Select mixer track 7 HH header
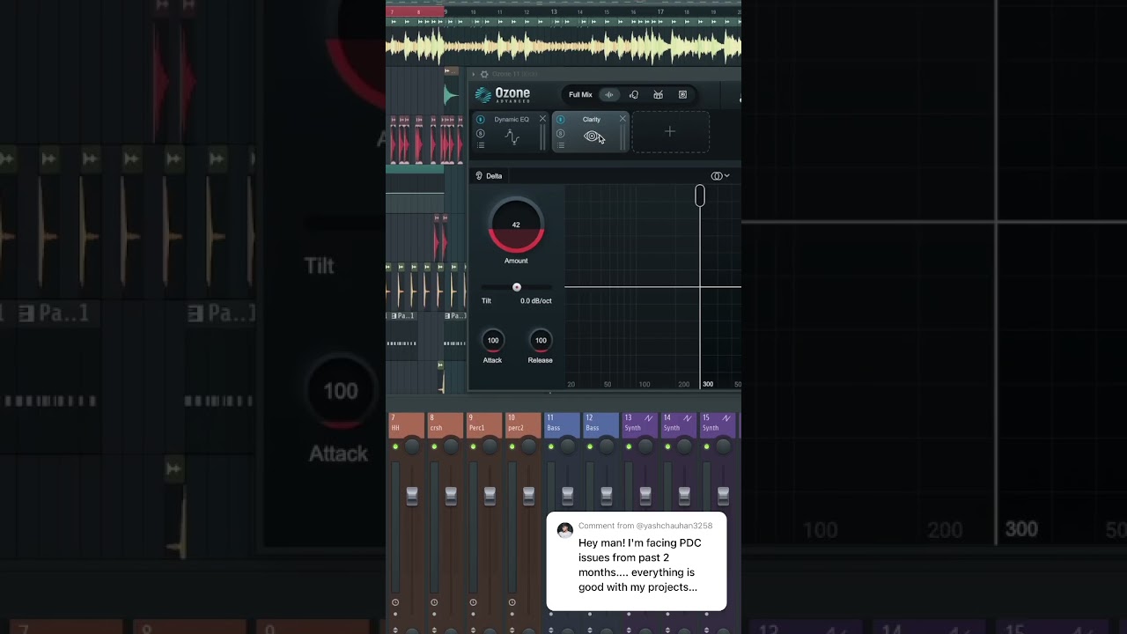1127x634 pixels. click(406, 424)
